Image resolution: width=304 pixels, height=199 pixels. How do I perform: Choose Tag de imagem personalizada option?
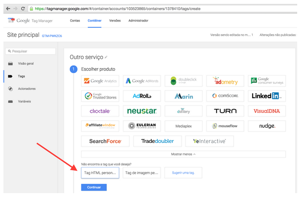tap(142, 173)
